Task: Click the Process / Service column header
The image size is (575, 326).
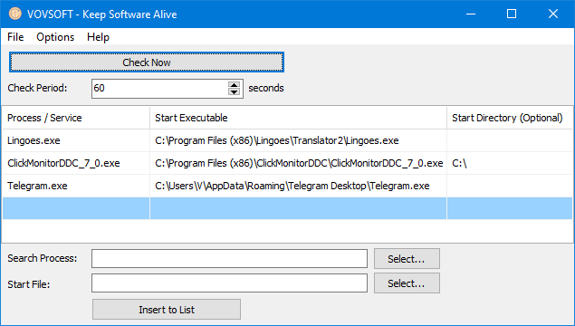Action: coord(76,118)
